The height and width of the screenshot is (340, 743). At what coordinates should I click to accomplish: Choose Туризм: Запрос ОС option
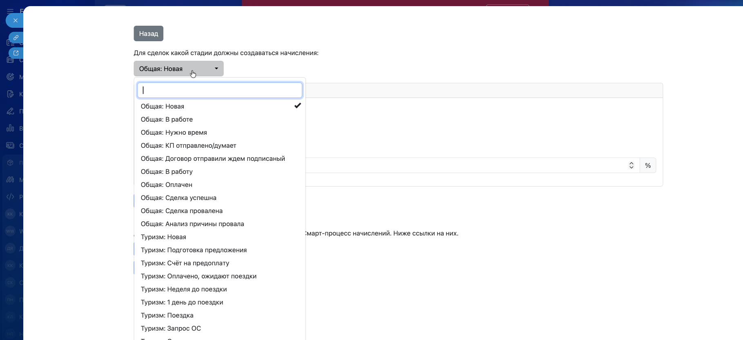pos(220,328)
